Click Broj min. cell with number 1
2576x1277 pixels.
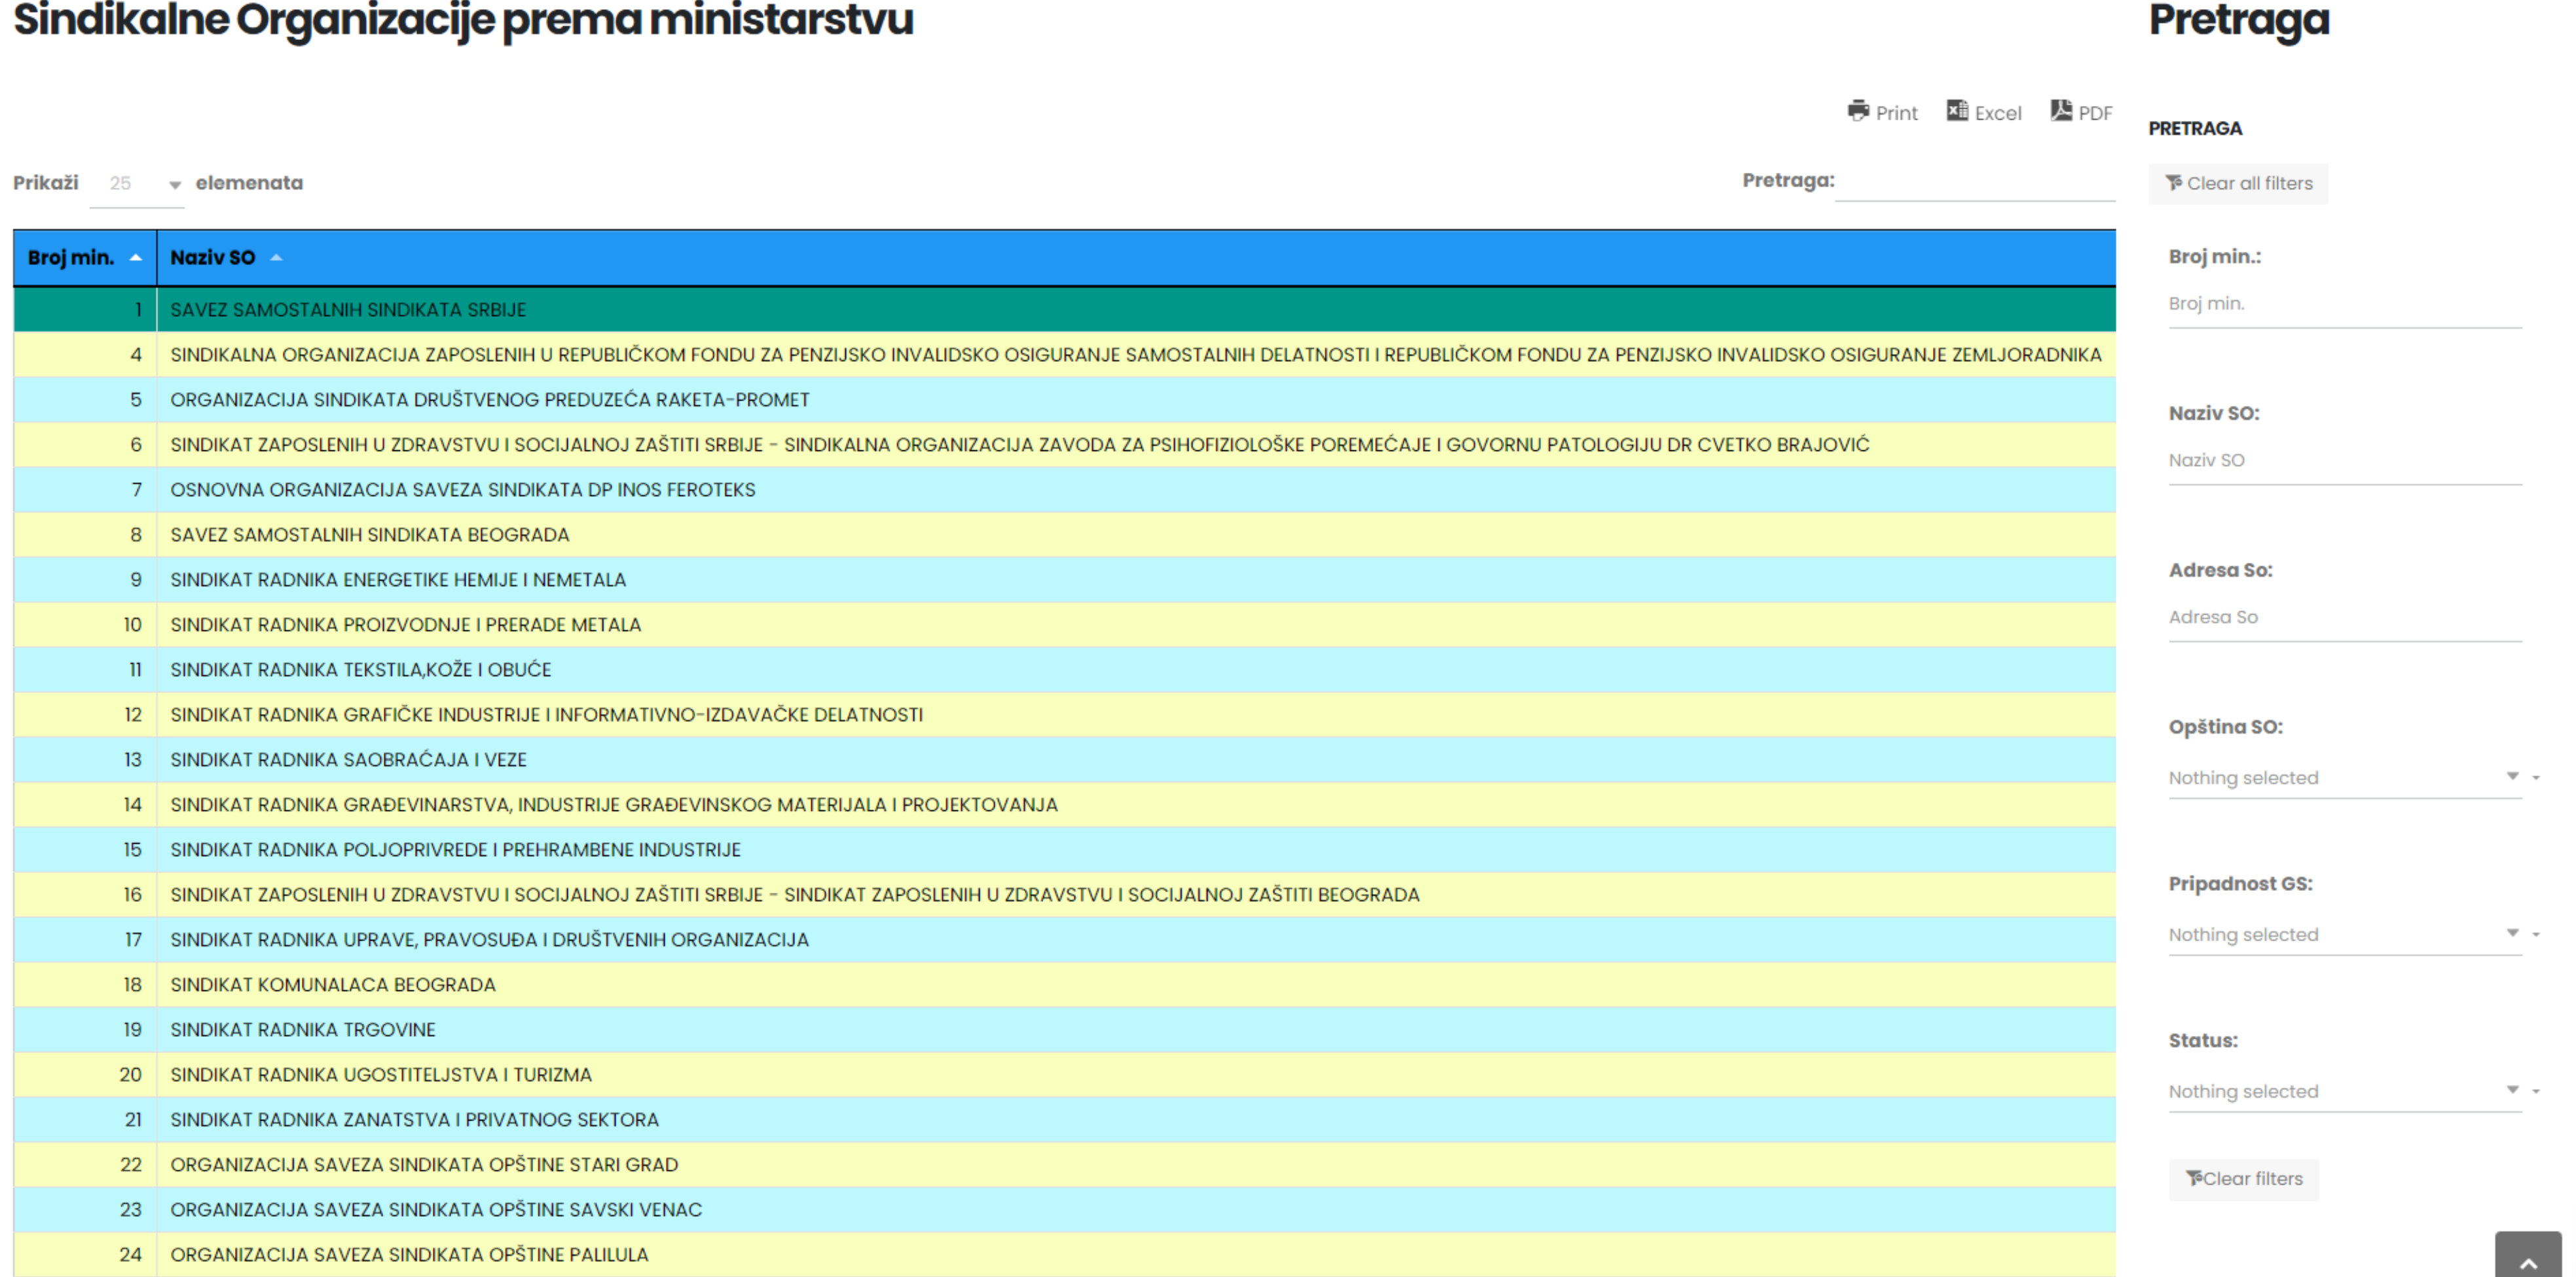click(85, 310)
